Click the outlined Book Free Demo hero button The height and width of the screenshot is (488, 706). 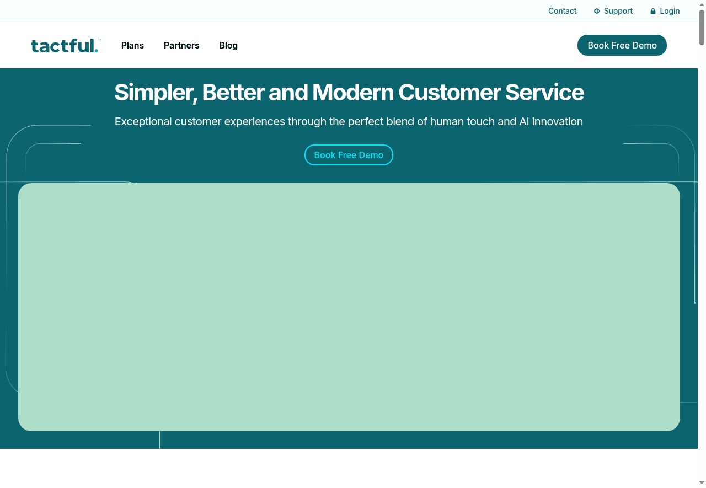tap(349, 155)
